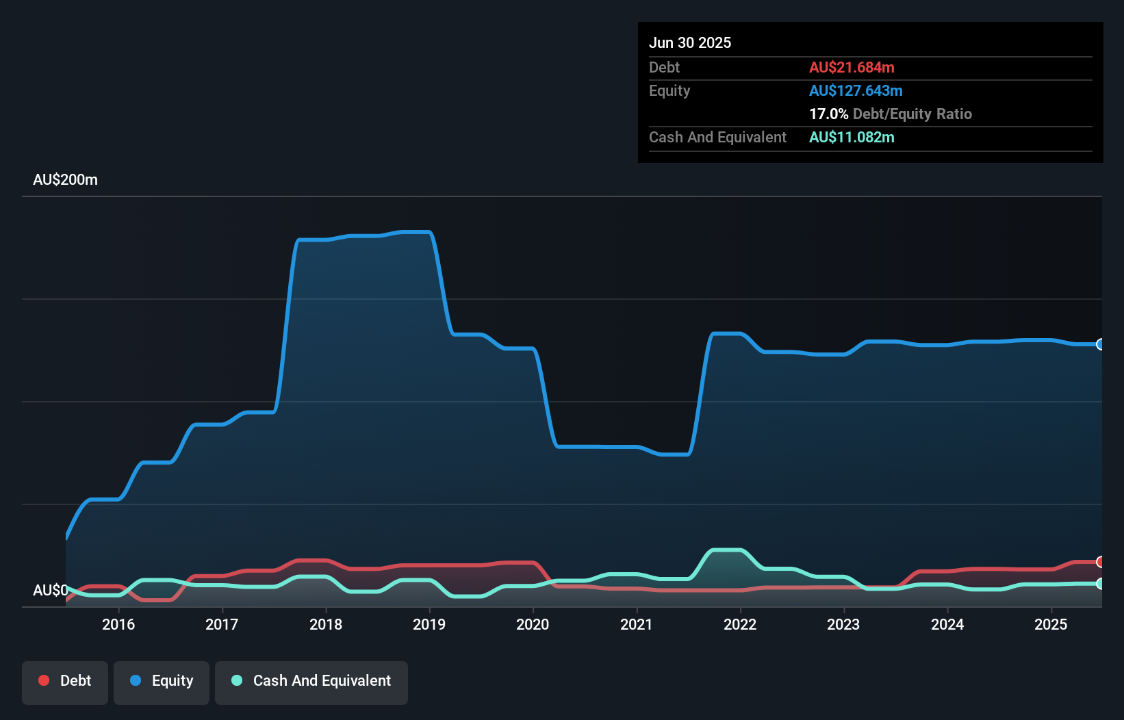
Task: Select the red Debt endpoint marker on chart
Action: 1101,562
